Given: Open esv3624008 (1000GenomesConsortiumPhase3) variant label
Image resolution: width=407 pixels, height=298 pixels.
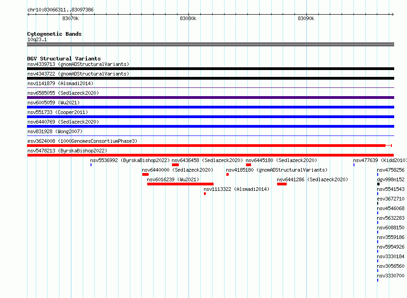Looking at the screenshot, I should 82,141.
